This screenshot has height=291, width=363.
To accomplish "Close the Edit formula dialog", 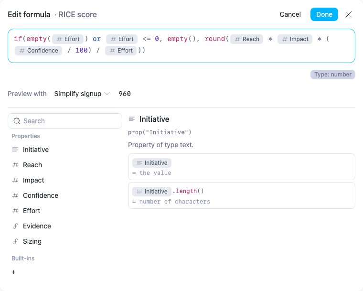I will pyautogui.click(x=348, y=14).
